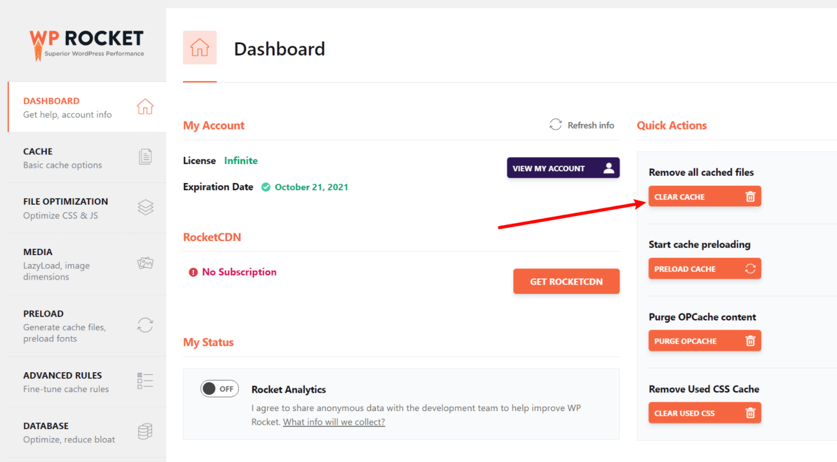Viewport: 837px width, 462px height.
Task: Click the Purge OPCache button
Action: [705, 341]
